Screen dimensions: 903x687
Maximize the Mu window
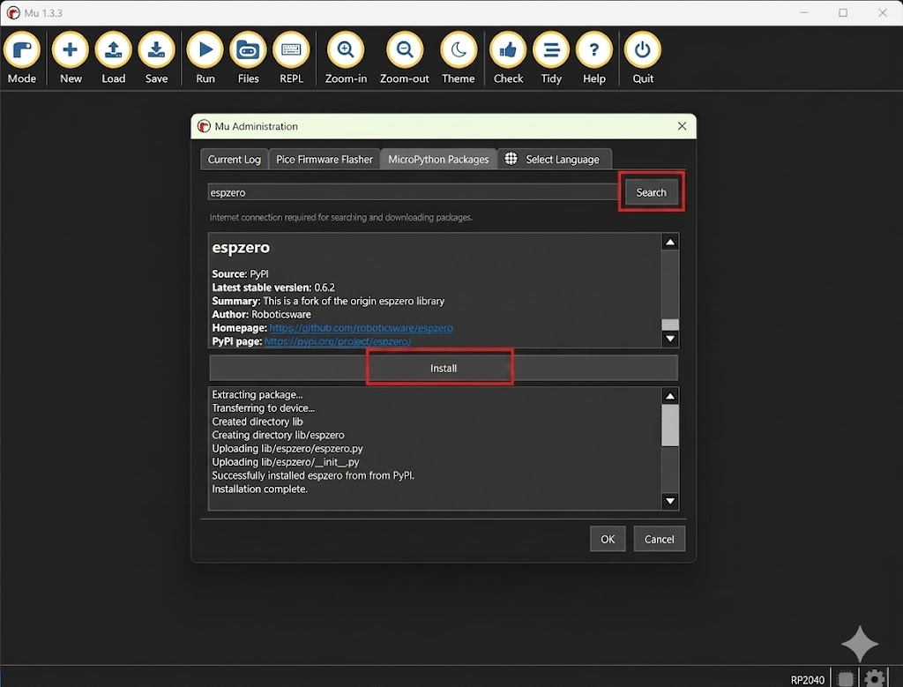[x=843, y=12]
